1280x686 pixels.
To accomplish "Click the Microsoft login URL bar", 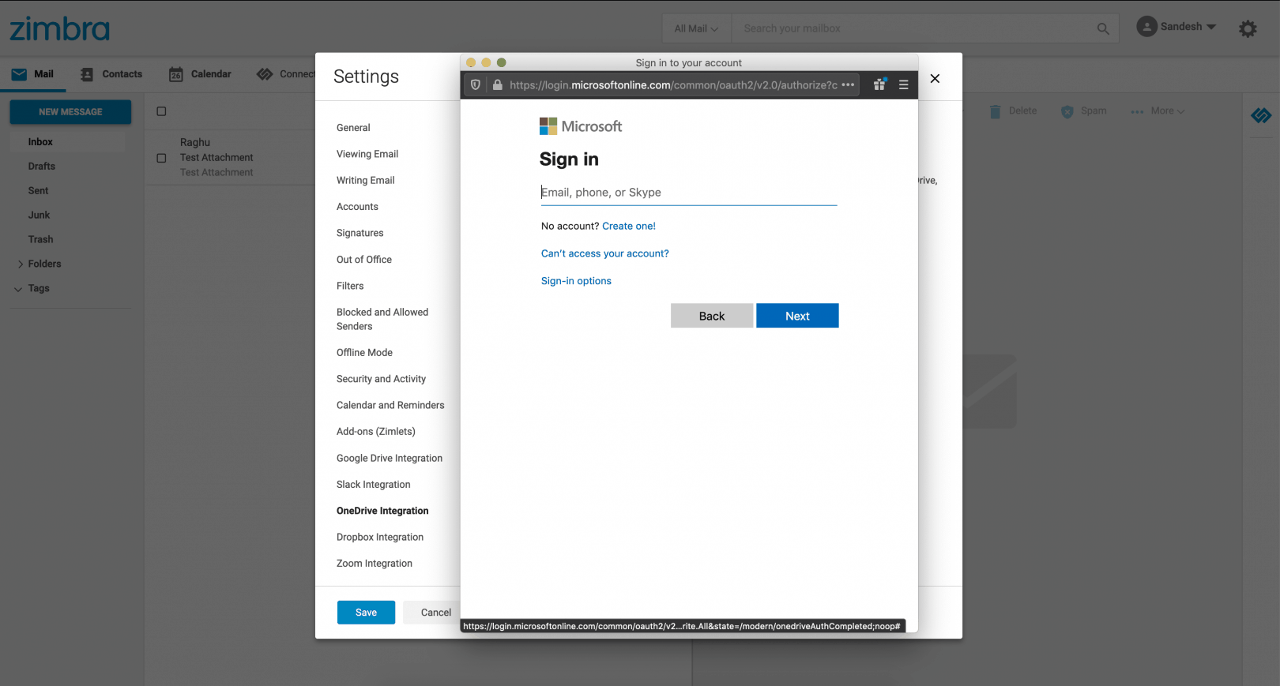I will point(673,84).
